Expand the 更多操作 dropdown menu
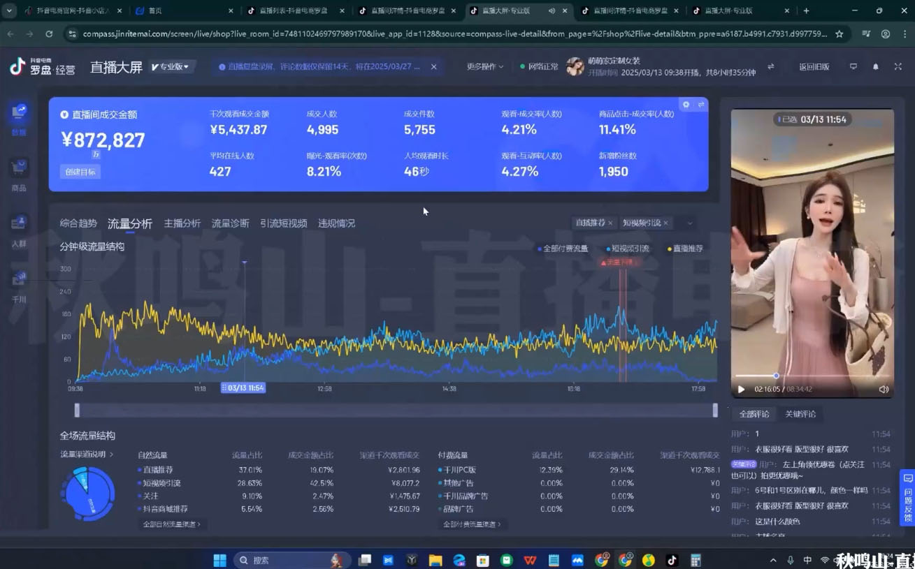The image size is (915, 569). [485, 67]
